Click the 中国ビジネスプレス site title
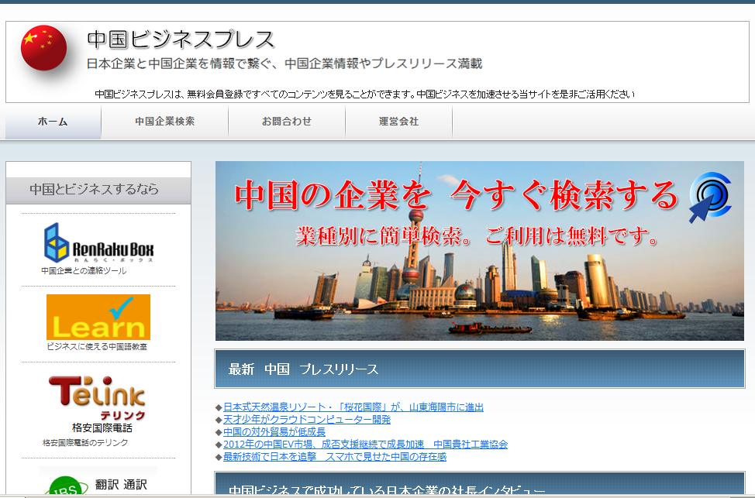755x498 pixels. [181, 39]
